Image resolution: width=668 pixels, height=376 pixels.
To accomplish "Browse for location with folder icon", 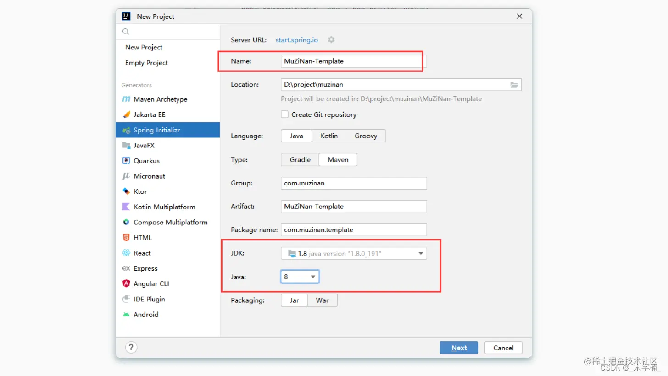I will point(514,85).
